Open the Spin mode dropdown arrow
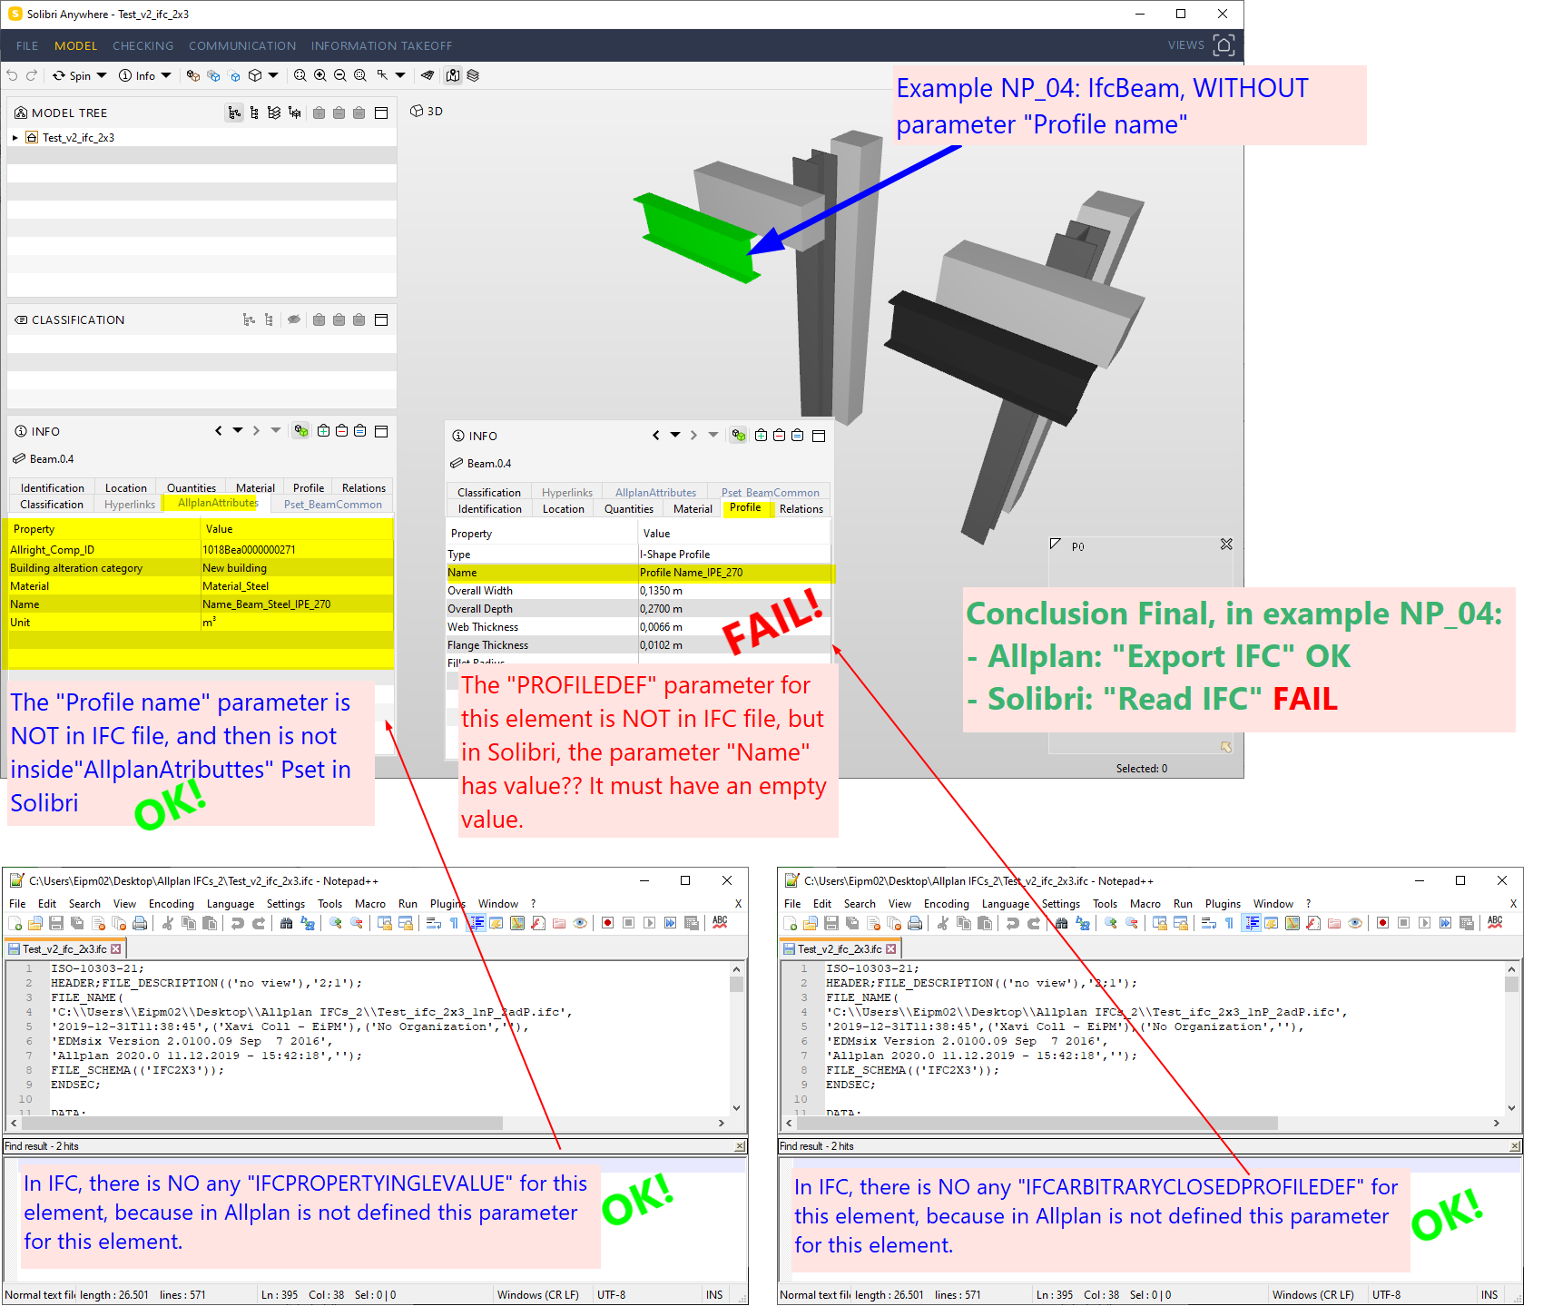The height and width of the screenshot is (1316, 1543). (x=102, y=75)
